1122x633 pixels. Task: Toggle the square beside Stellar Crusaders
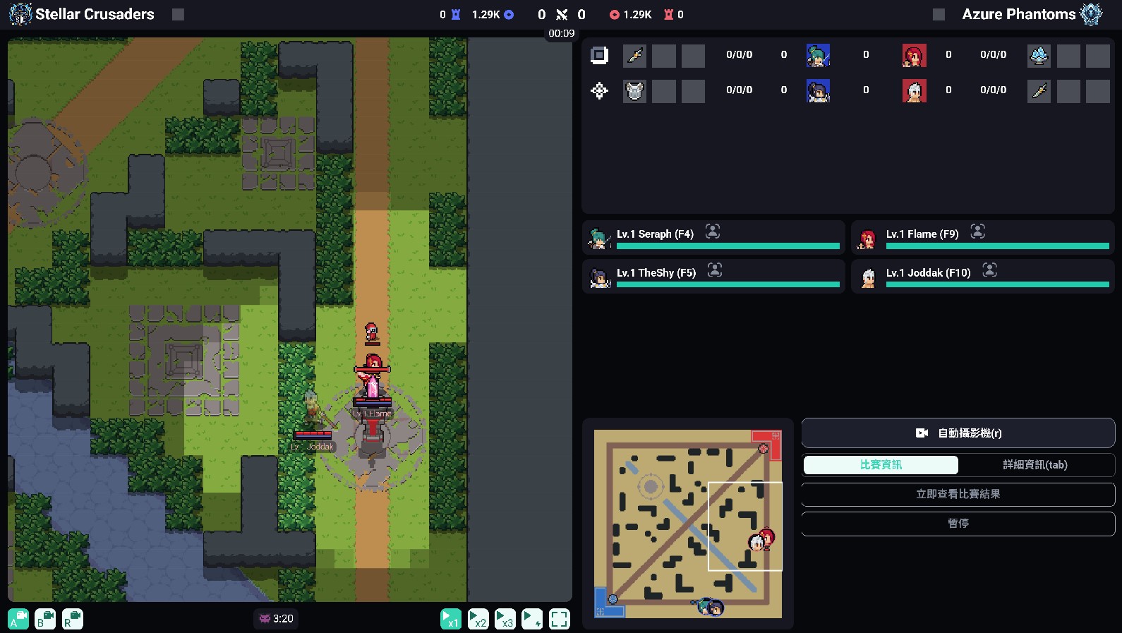pos(178,15)
